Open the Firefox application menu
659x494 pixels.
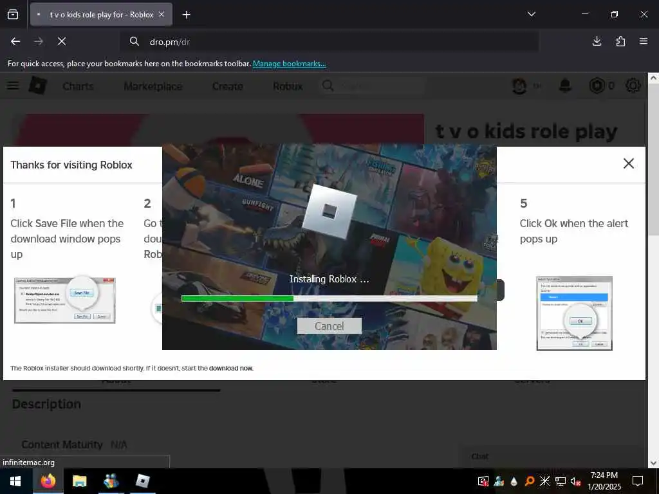click(x=644, y=41)
